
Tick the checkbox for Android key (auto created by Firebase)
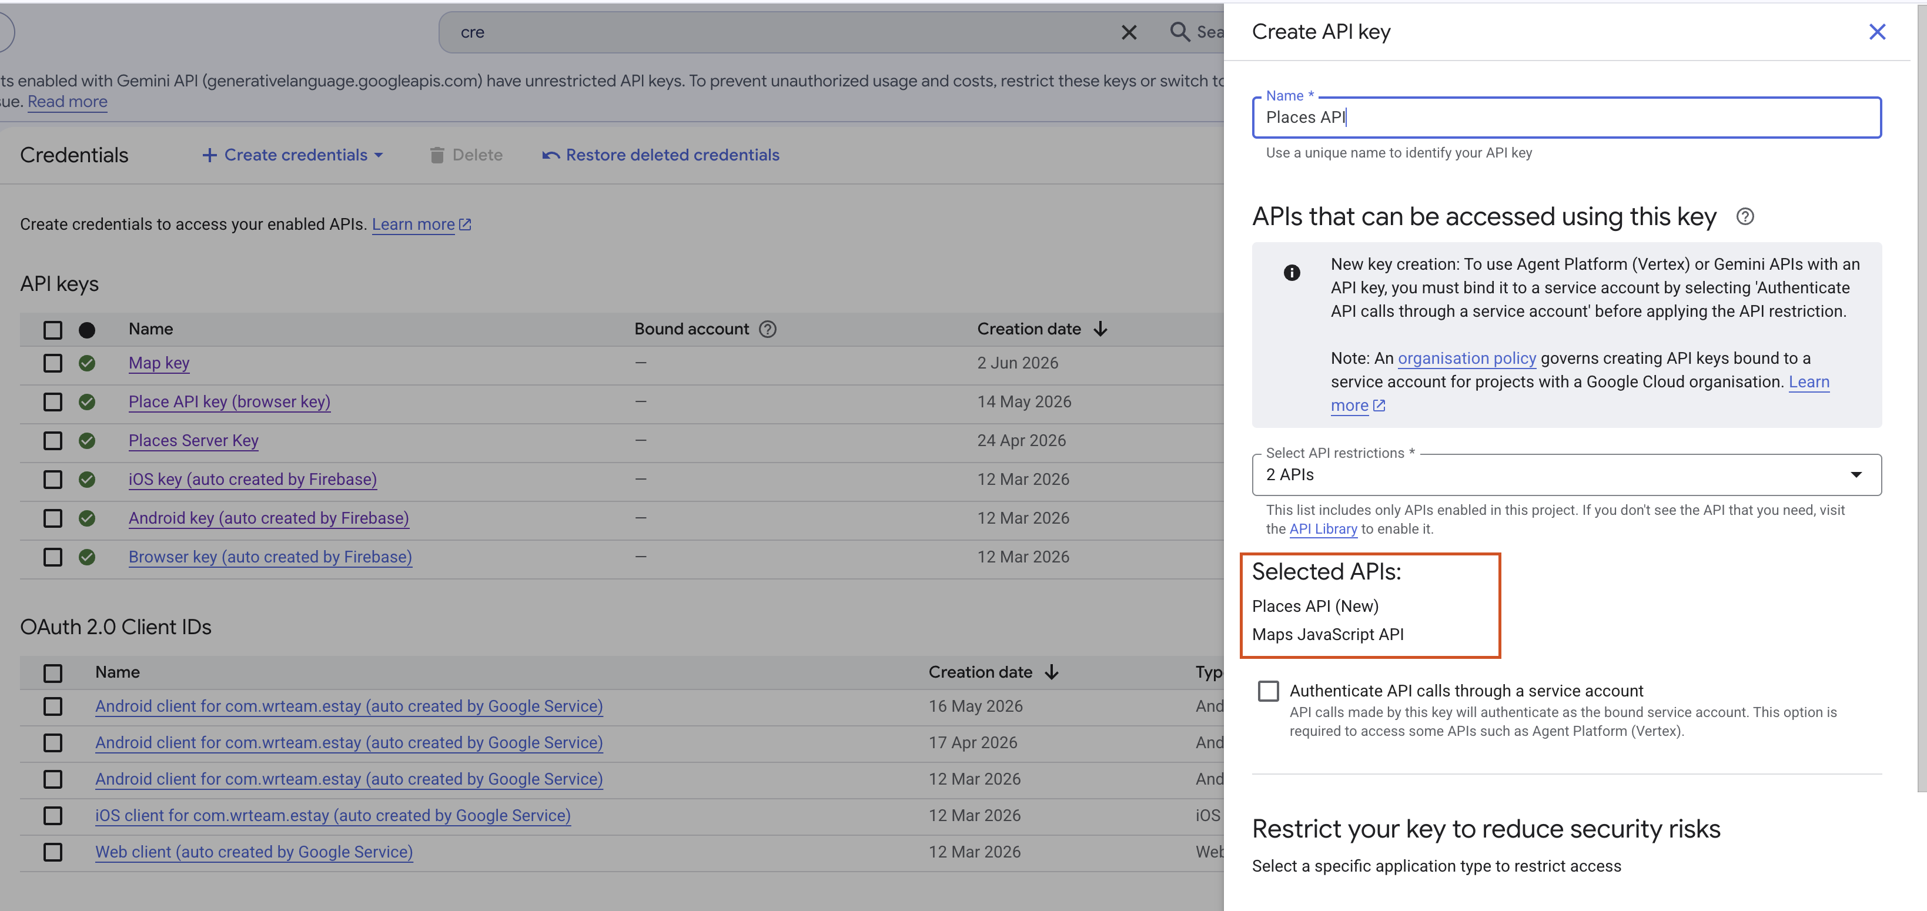(52, 518)
